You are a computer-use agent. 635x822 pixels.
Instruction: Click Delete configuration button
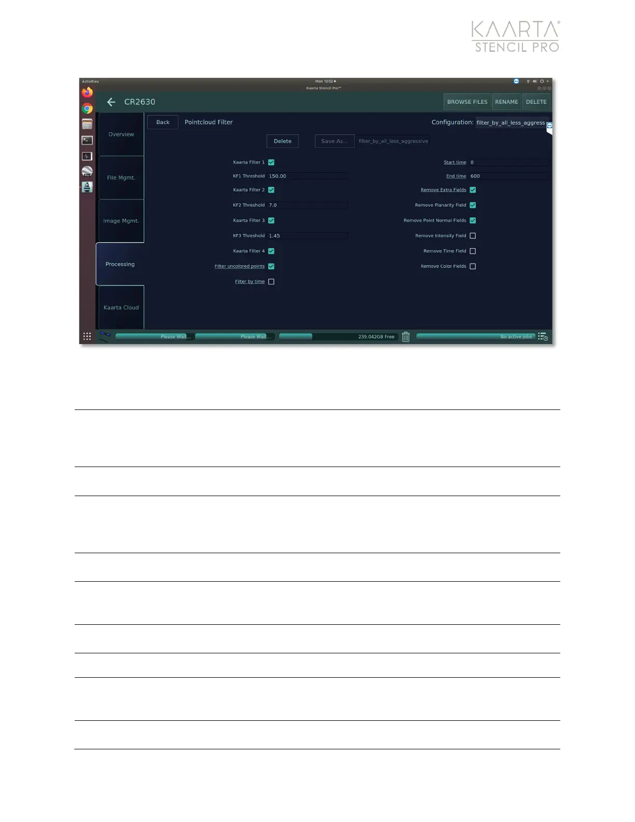pos(283,141)
